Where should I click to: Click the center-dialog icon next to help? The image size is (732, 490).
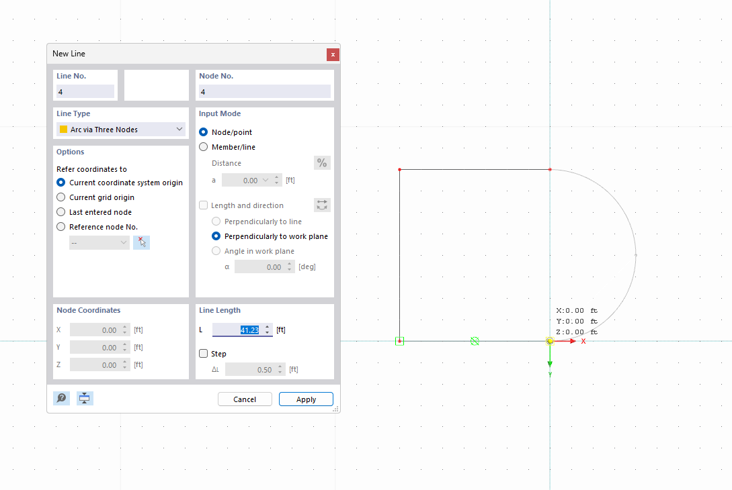point(84,398)
